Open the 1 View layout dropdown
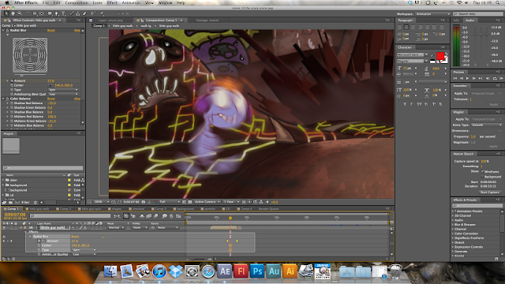The width and height of the screenshot is (505, 284). pyautogui.click(x=231, y=202)
